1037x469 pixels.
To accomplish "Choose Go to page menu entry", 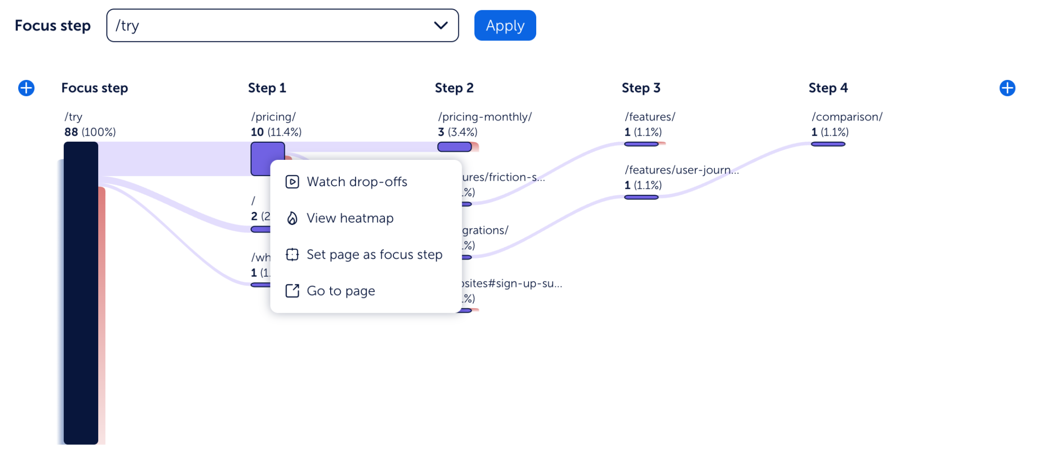I will pyautogui.click(x=341, y=291).
